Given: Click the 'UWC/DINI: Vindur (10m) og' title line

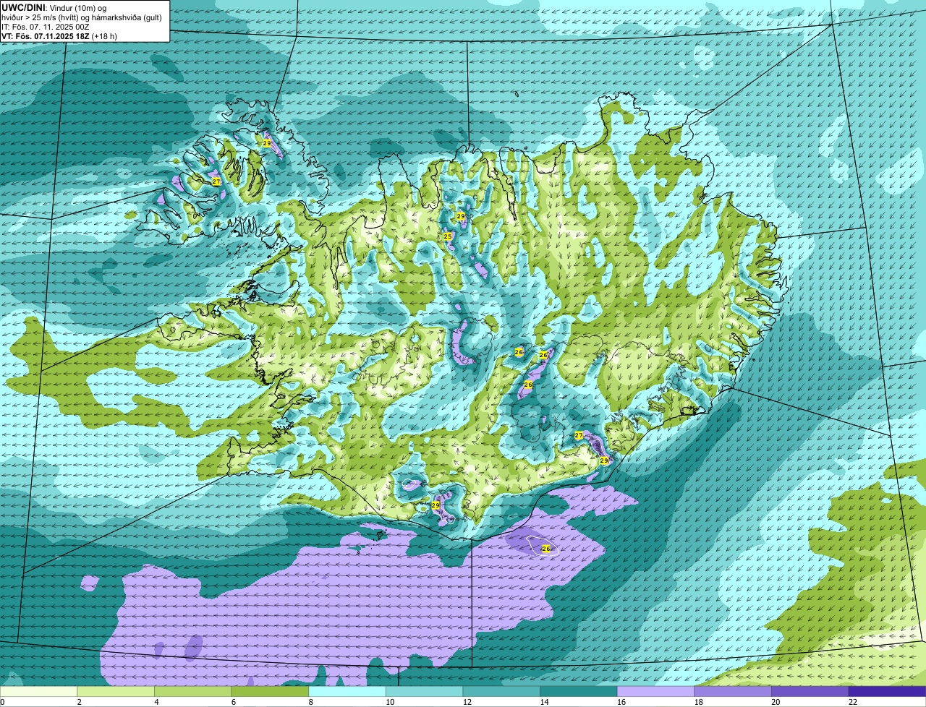Looking at the screenshot, I should (54, 7).
